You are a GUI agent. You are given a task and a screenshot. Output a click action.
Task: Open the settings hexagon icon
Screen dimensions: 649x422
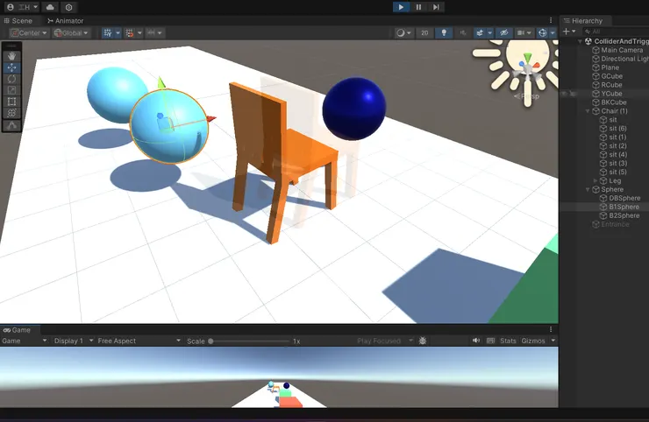coord(68,7)
